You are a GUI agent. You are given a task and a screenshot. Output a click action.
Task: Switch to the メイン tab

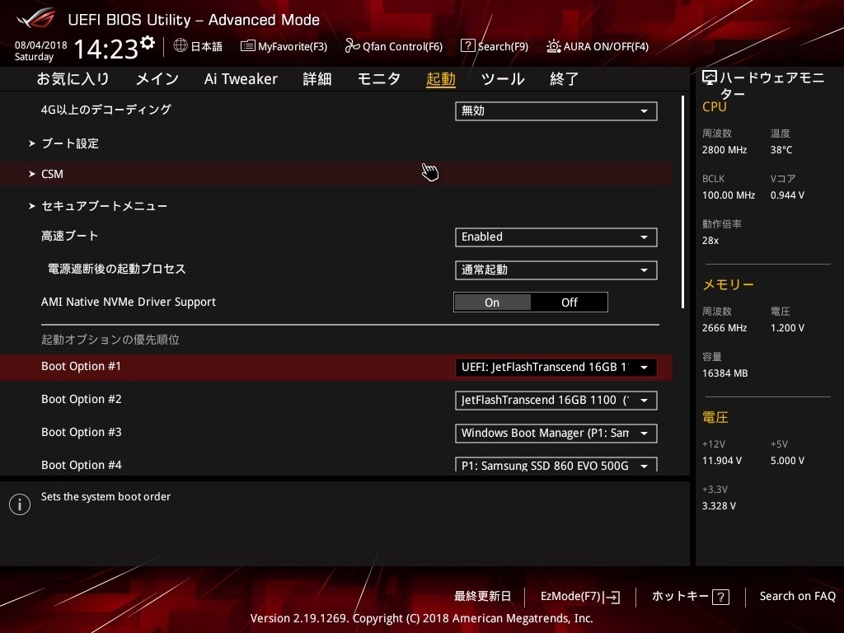157,79
